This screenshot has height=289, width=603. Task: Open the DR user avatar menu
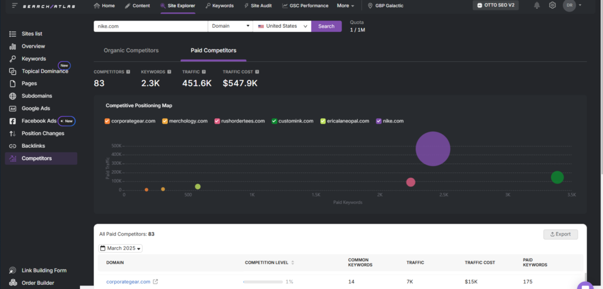coord(569,5)
